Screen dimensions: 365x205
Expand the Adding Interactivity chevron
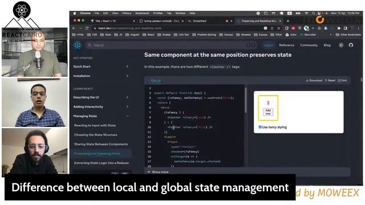point(127,106)
